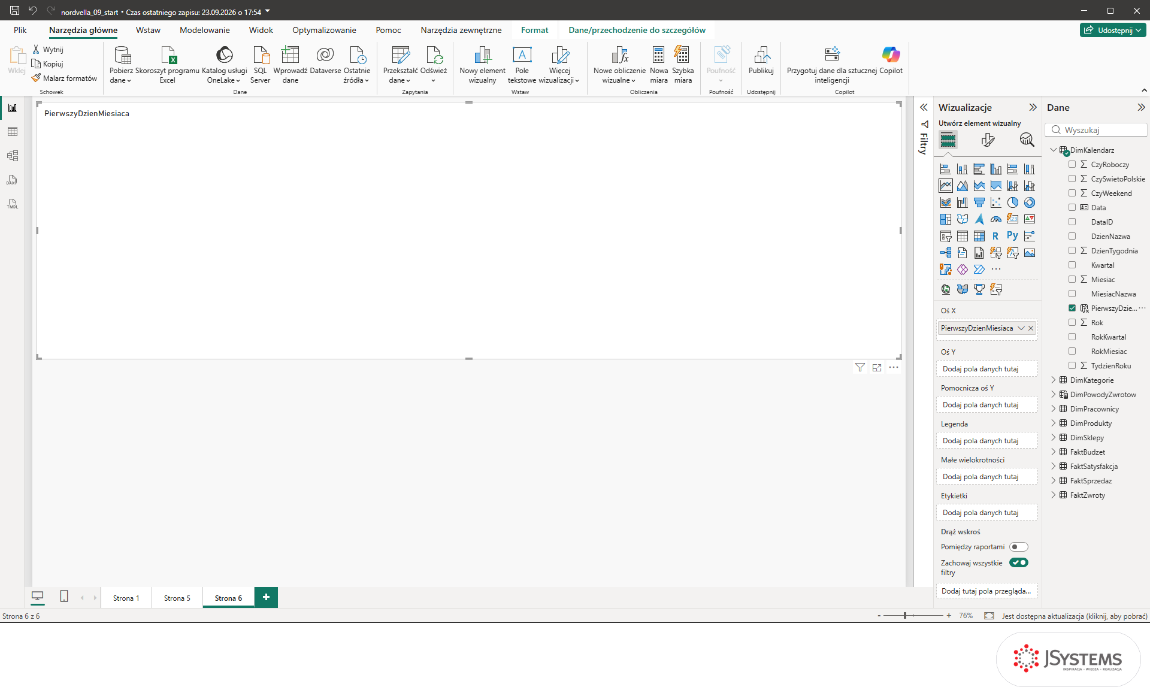This screenshot has height=696, width=1150.
Task: Open the TMDL view icon
Action: [13, 204]
